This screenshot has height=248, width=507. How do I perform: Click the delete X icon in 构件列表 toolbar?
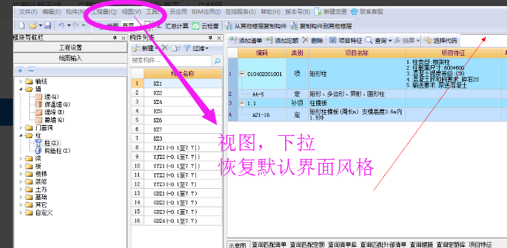[165, 48]
